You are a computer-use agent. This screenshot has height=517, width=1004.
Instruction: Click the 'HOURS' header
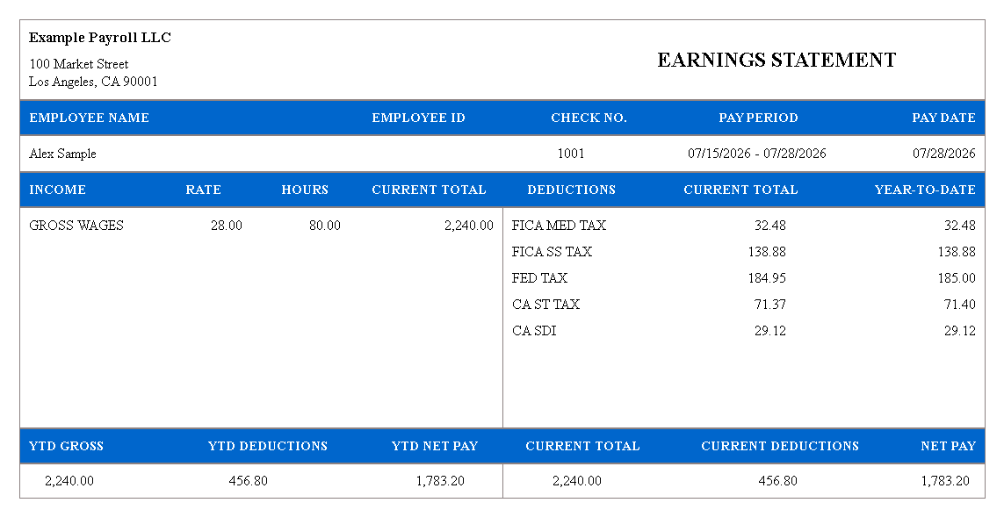pos(304,190)
